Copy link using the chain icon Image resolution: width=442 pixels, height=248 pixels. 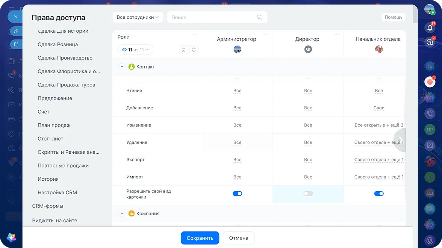pos(17,31)
